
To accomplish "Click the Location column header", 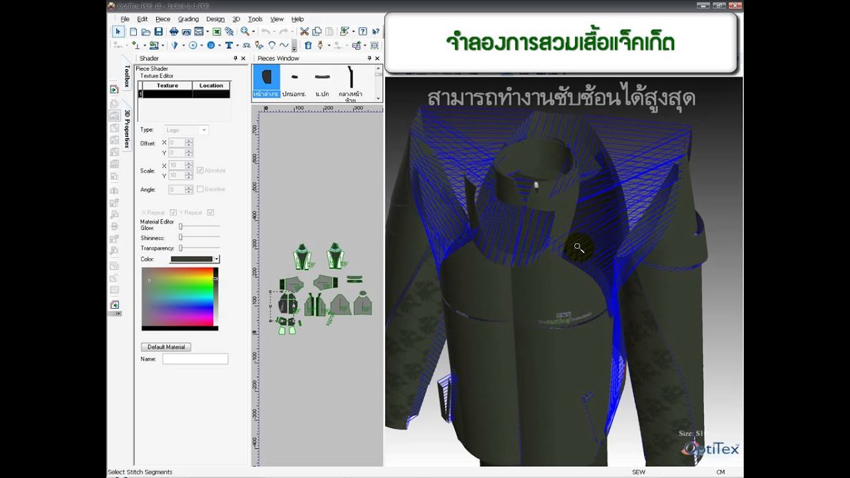I will coord(211,86).
